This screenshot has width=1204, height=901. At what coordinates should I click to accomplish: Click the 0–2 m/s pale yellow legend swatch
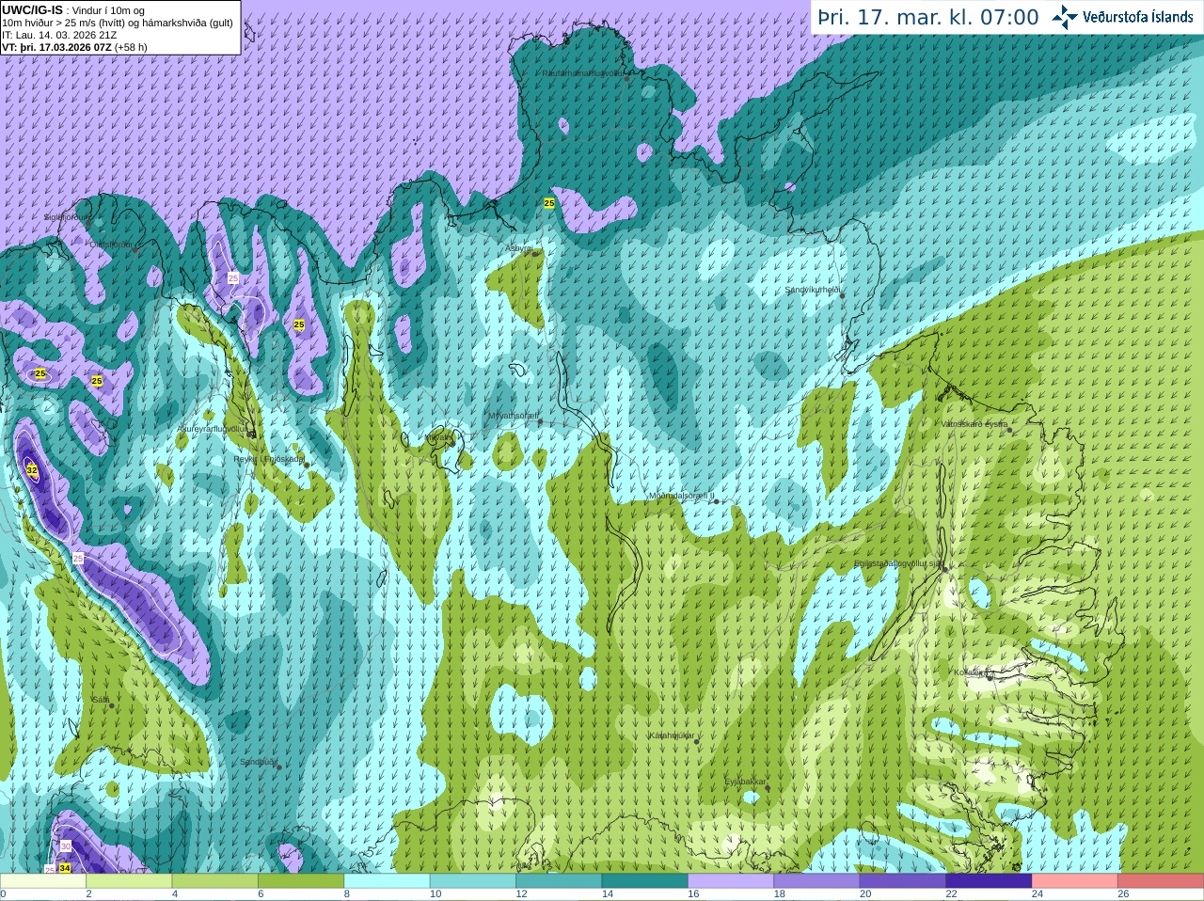pyautogui.click(x=43, y=881)
